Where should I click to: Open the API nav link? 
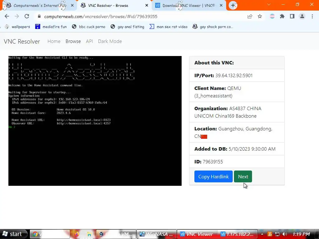[x=89, y=41]
